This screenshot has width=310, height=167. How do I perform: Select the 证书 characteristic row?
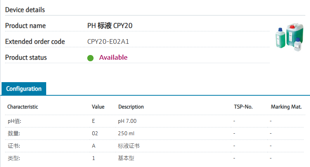154,146
